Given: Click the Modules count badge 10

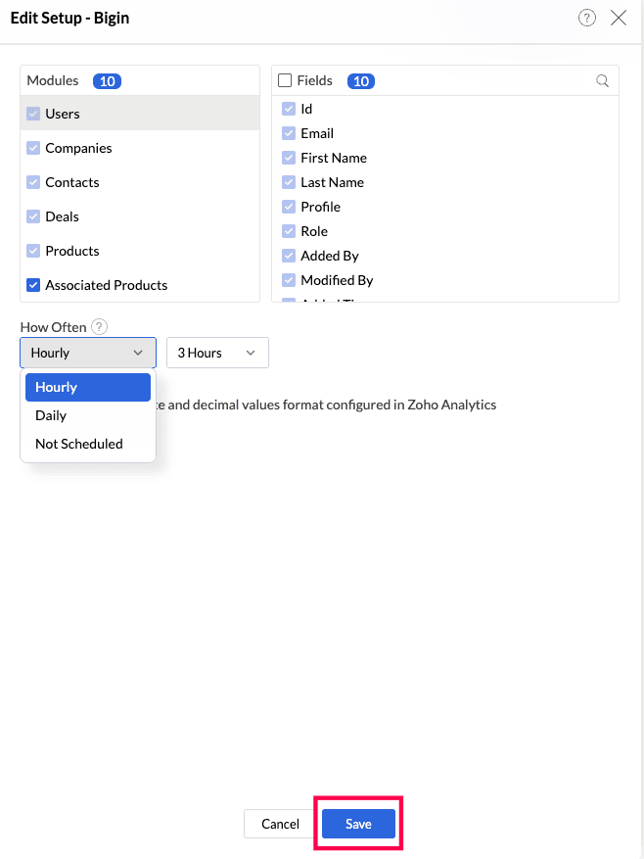Looking at the screenshot, I should 107,81.
